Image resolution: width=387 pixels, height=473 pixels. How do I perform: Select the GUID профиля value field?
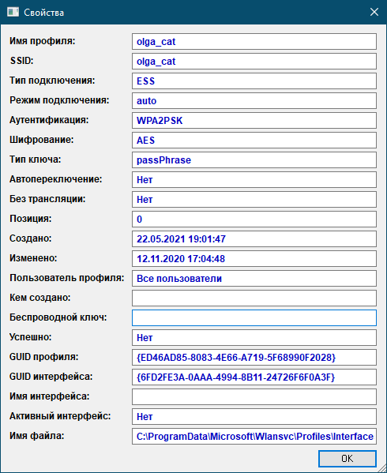(254, 357)
